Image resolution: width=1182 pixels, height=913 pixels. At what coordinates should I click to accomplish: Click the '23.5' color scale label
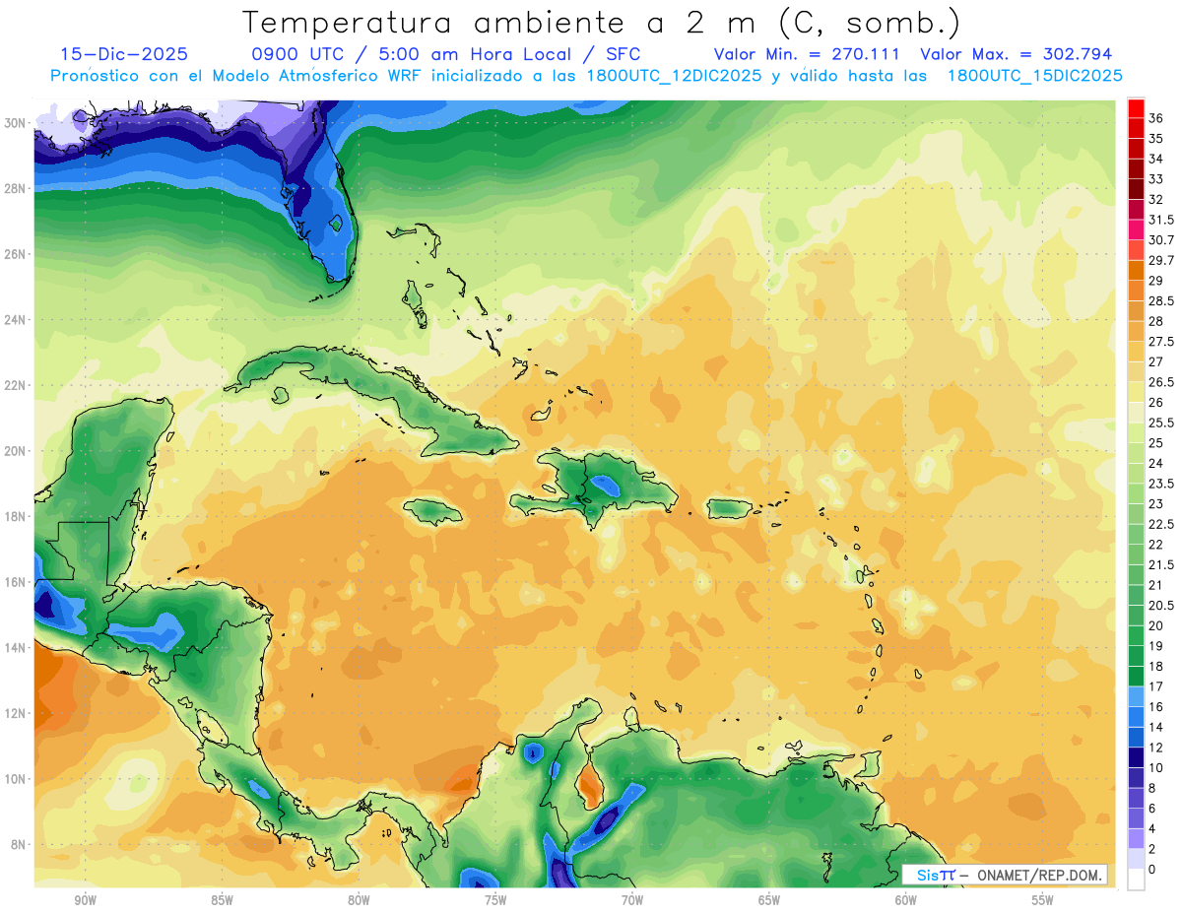[x=1161, y=484]
